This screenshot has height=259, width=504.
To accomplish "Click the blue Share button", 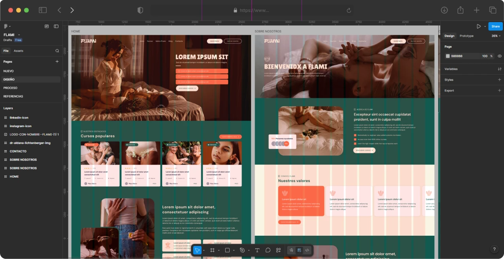I will click(495, 26).
